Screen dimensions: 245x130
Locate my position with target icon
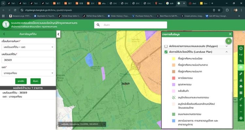click(x=241, y=118)
